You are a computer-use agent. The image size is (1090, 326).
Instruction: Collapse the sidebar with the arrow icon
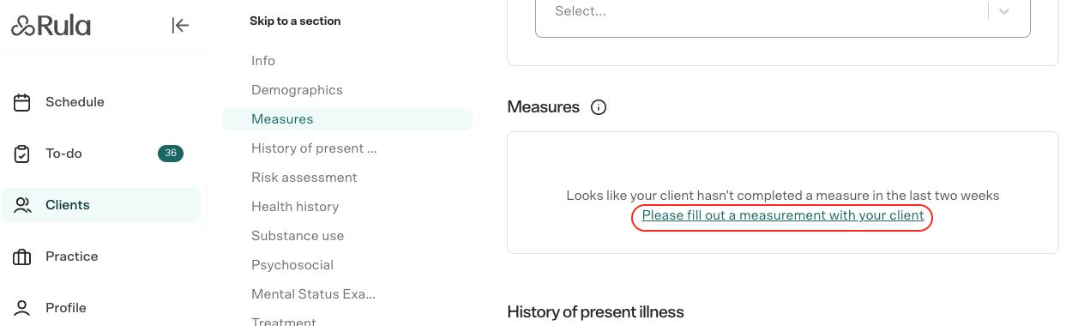(x=180, y=26)
